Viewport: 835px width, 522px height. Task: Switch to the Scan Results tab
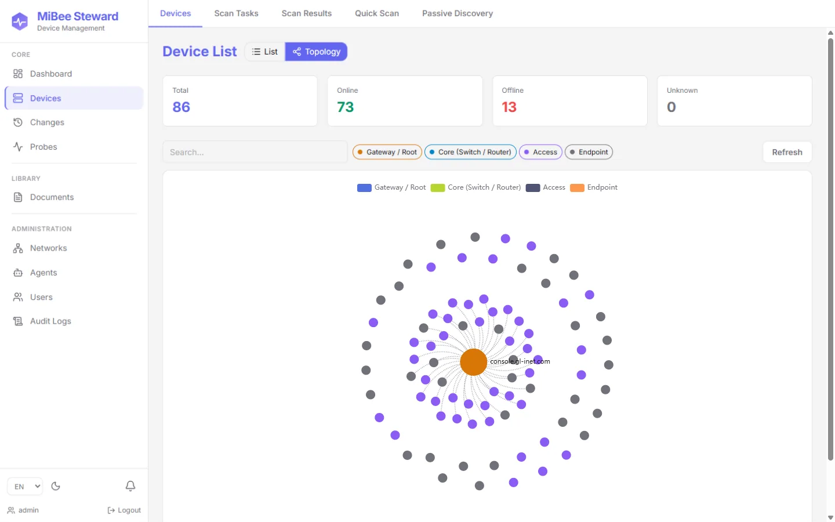[307, 13]
